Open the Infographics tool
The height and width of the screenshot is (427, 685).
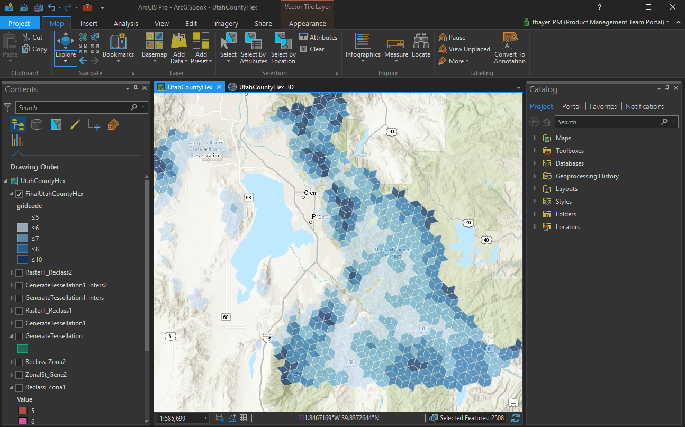pyautogui.click(x=363, y=41)
